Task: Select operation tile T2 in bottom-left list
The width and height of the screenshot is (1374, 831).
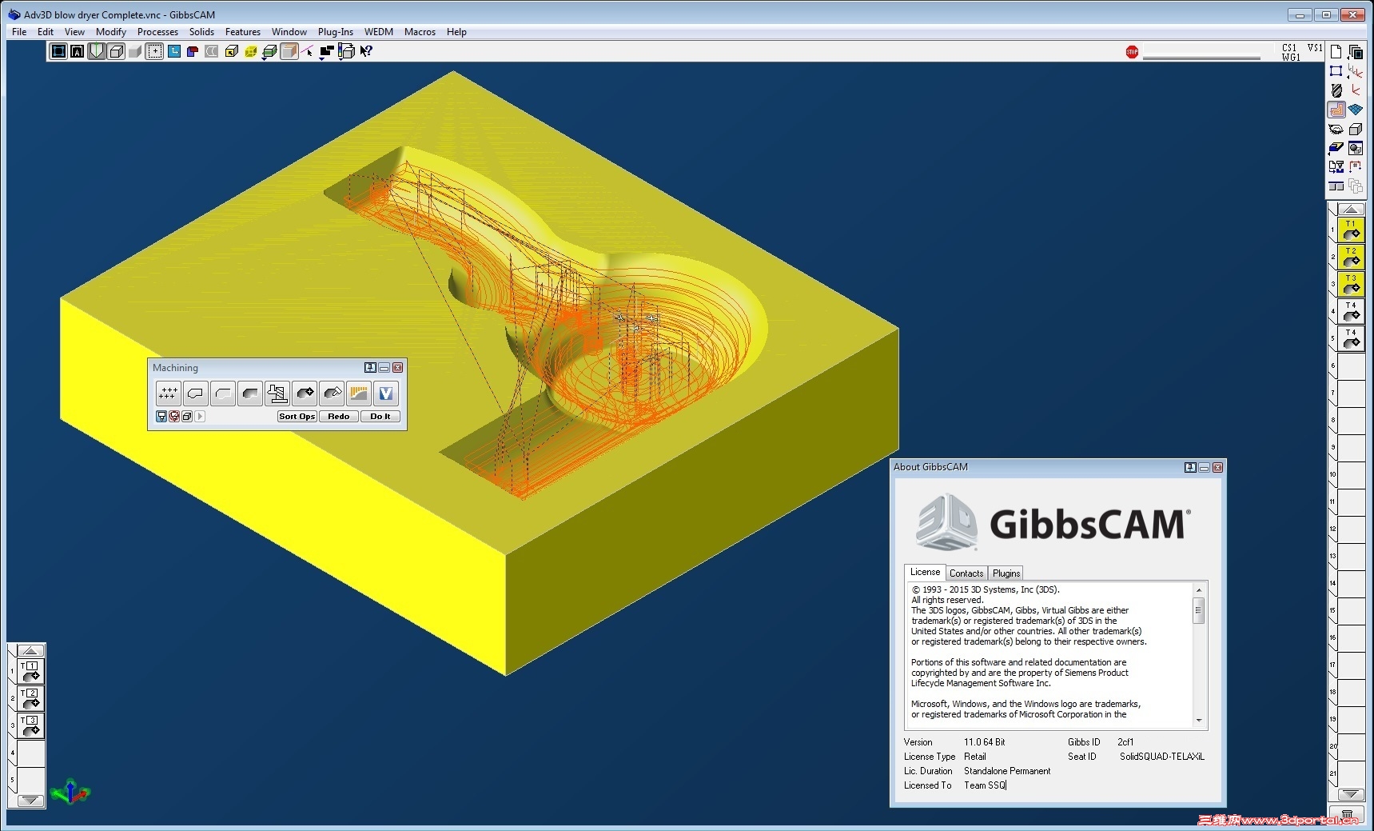Action: (30, 698)
